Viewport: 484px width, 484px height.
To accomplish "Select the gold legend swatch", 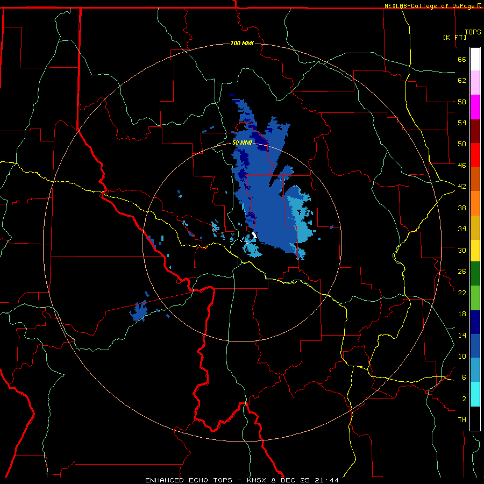I will tap(475, 227).
